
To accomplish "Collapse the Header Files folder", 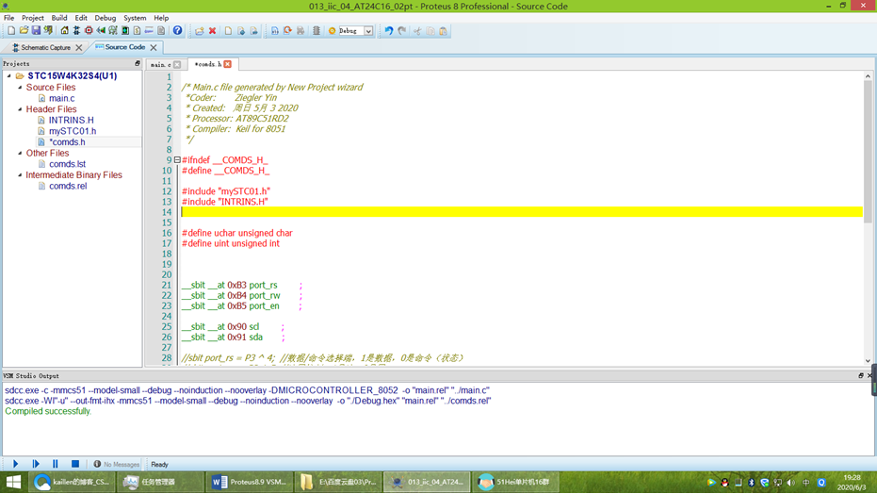I will (x=20, y=109).
